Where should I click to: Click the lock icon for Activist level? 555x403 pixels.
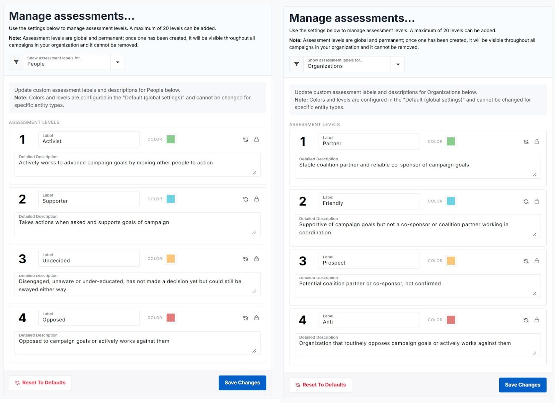tap(256, 139)
